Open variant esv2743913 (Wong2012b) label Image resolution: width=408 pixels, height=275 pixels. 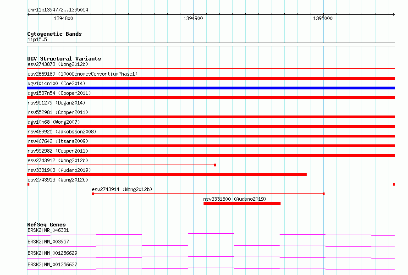tap(58, 180)
